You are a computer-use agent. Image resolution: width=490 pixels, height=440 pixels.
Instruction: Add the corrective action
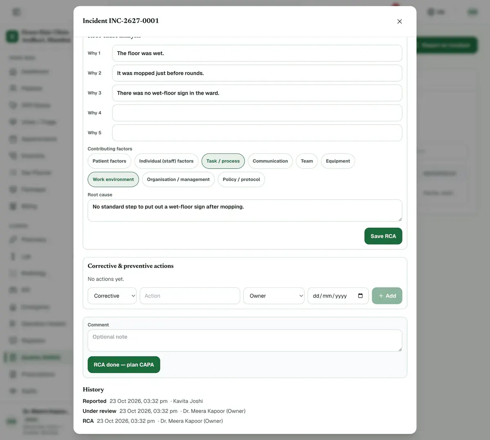pos(387,296)
